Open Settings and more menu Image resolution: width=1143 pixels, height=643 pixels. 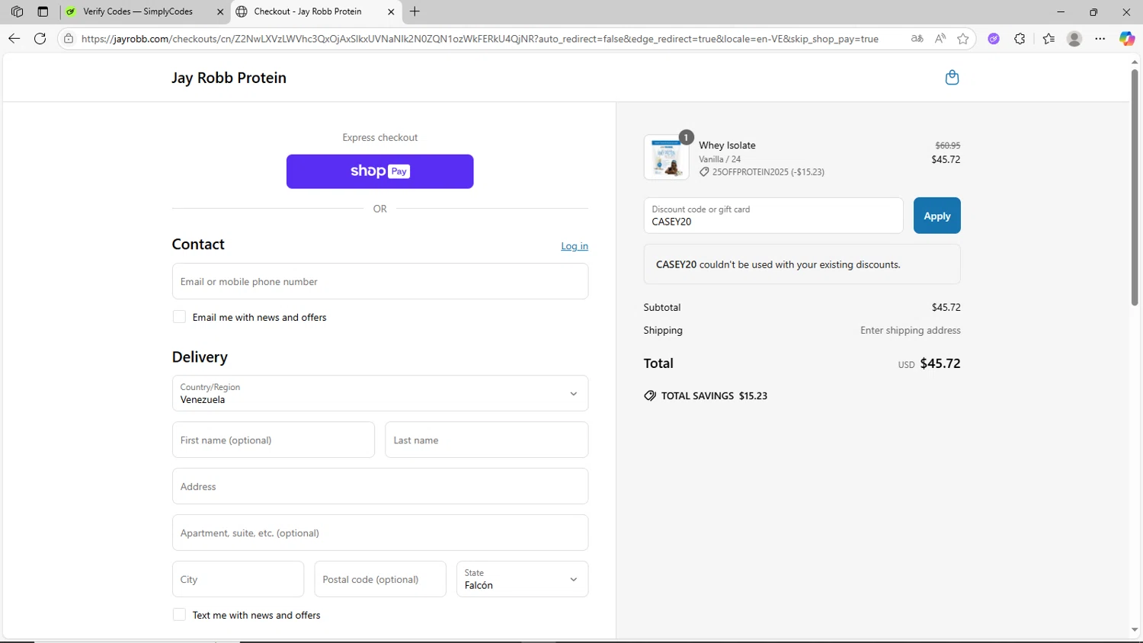point(1100,39)
